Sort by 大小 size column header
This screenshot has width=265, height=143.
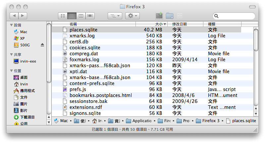coord(152,24)
